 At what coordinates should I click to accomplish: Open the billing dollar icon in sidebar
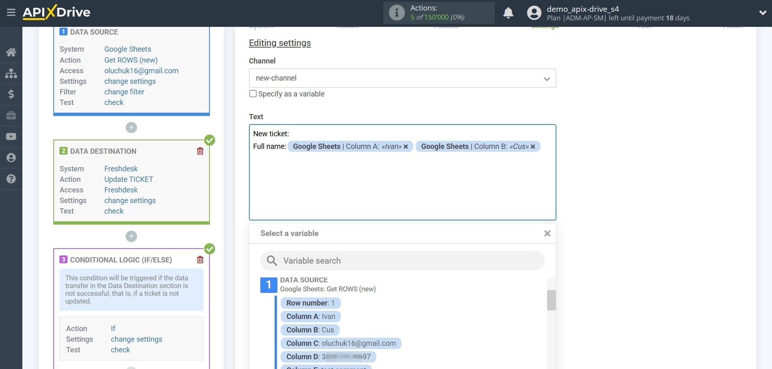click(x=11, y=94)
